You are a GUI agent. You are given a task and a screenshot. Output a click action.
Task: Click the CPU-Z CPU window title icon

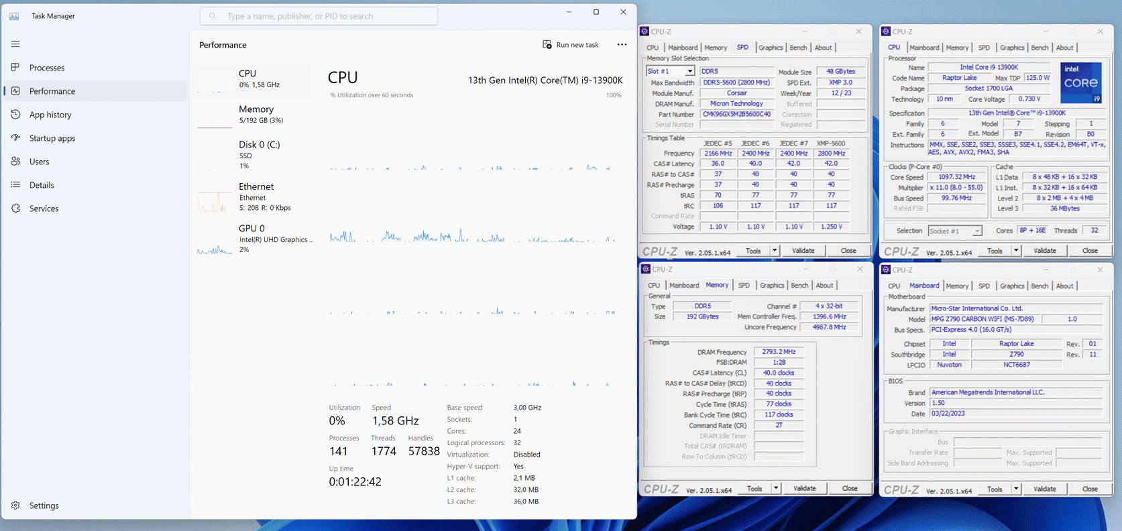(x=886, y=32)
